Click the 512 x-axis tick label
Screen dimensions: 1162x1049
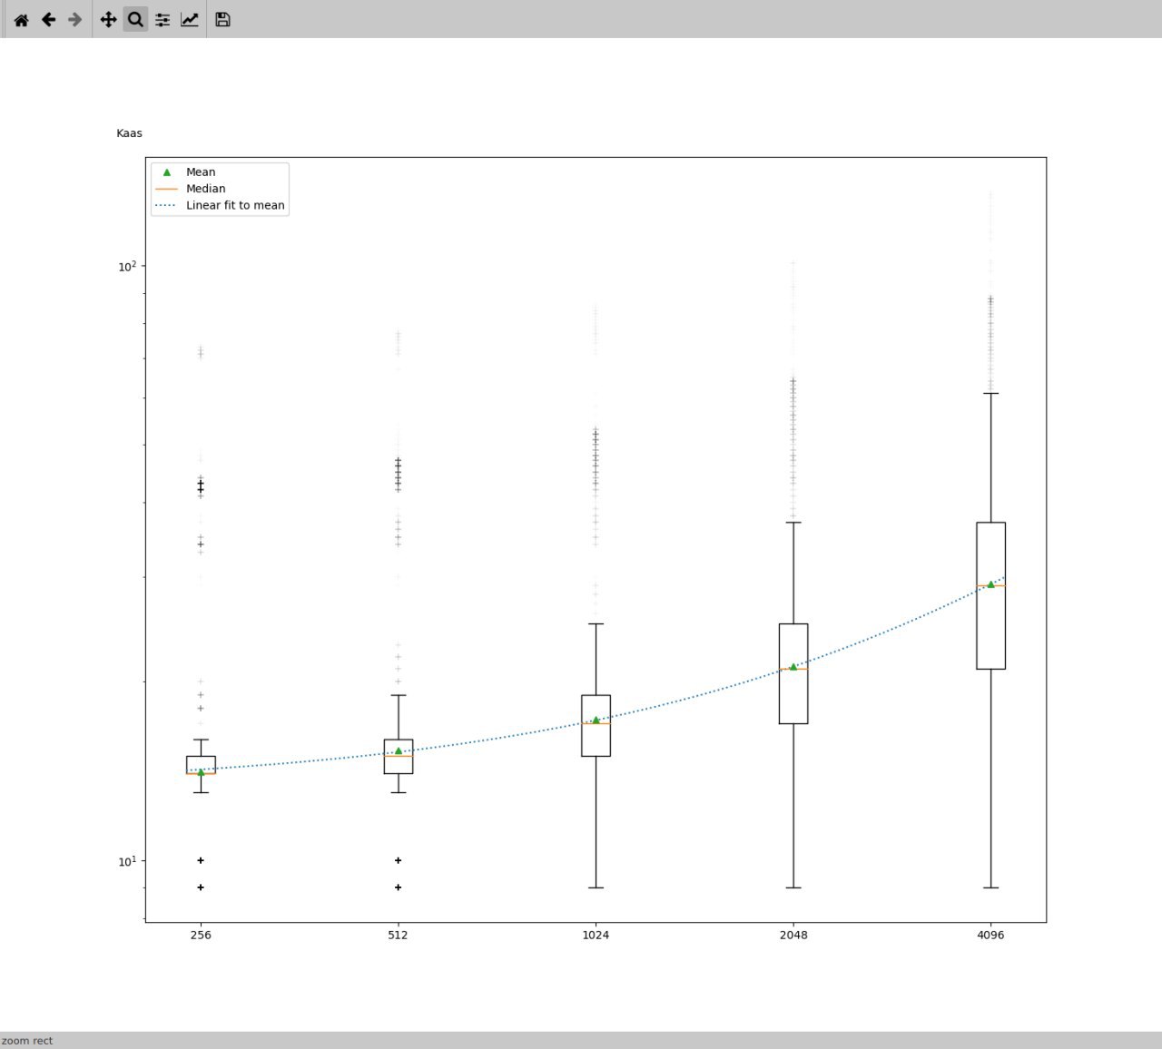pos(398,935)
